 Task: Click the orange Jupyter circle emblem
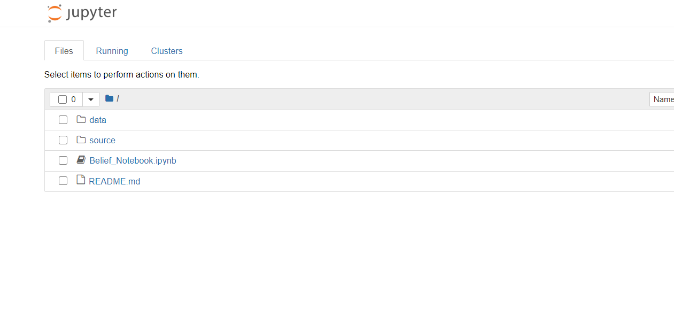coord(54,12)
